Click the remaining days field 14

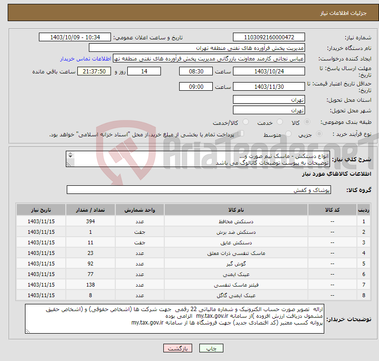[x=144, y=71]
